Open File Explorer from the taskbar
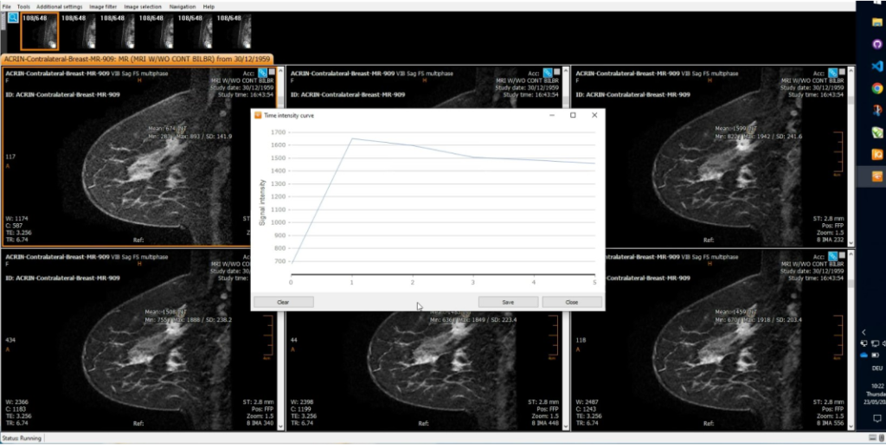The height and width of the screenshot is (448, 886). [877, 22]
